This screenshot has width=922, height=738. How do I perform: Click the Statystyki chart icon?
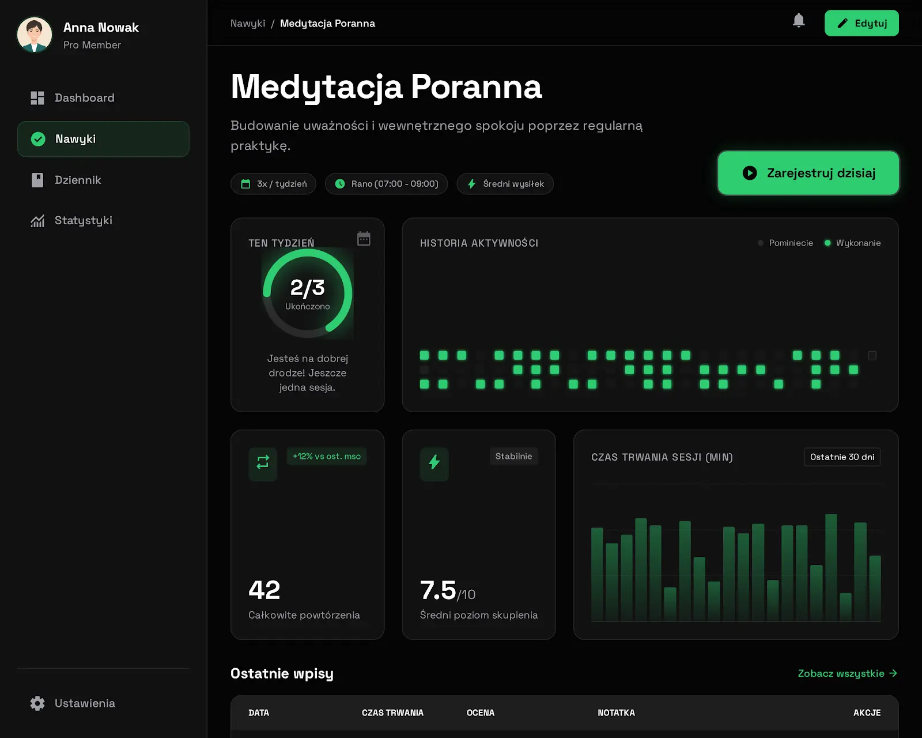(37, 221)
